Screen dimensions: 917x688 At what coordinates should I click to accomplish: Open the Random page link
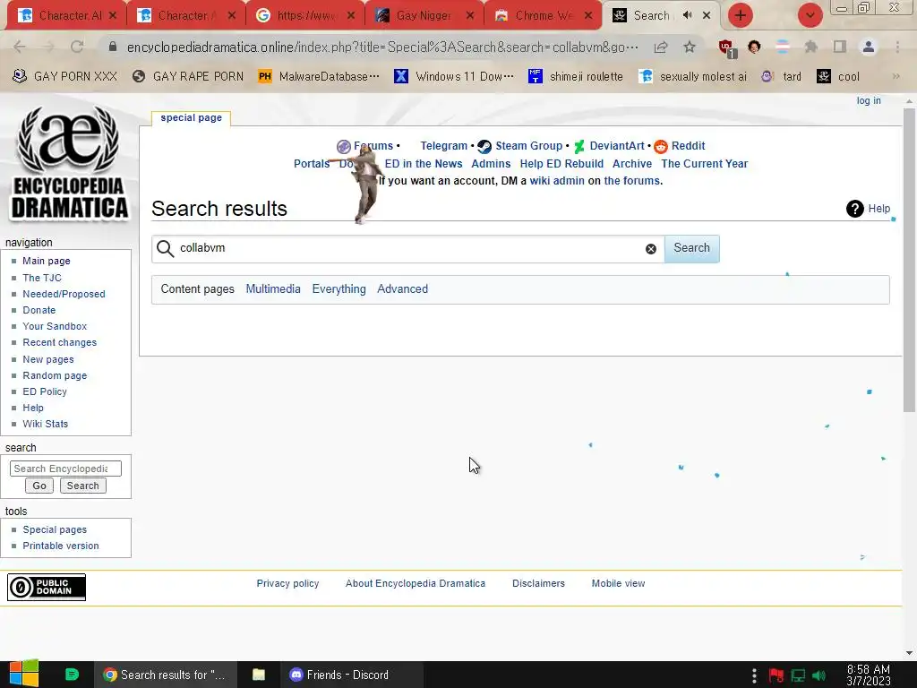(x=55, y=375)
